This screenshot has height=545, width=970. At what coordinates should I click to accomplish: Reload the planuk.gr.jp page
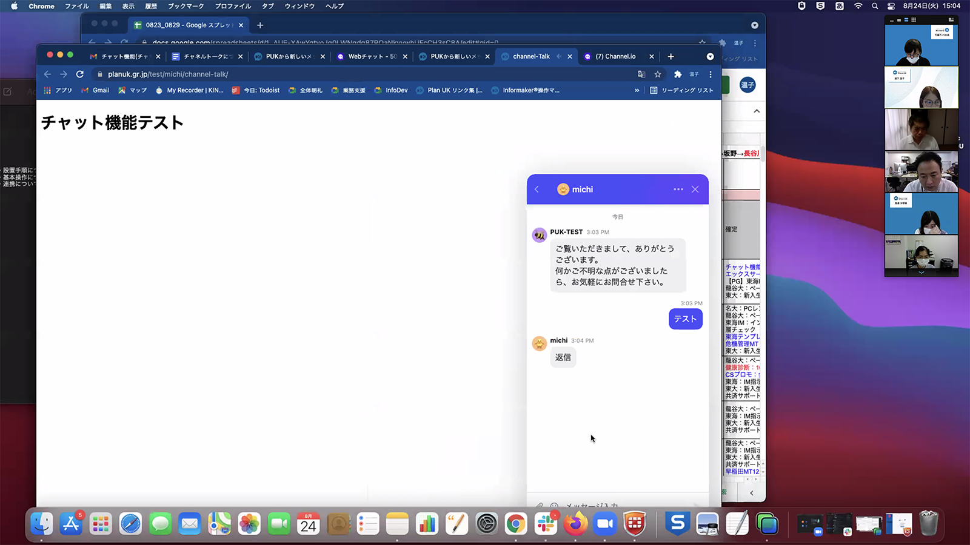(79, 74)
